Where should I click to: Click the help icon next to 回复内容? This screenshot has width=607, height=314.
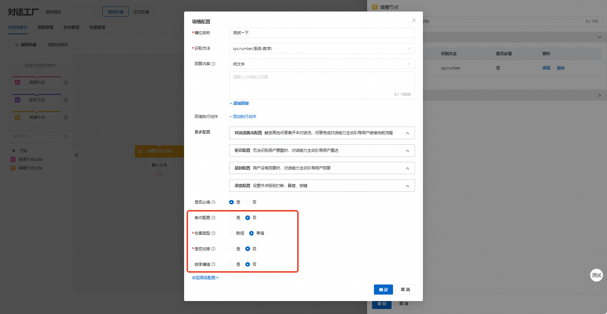[x=213, y=64]
